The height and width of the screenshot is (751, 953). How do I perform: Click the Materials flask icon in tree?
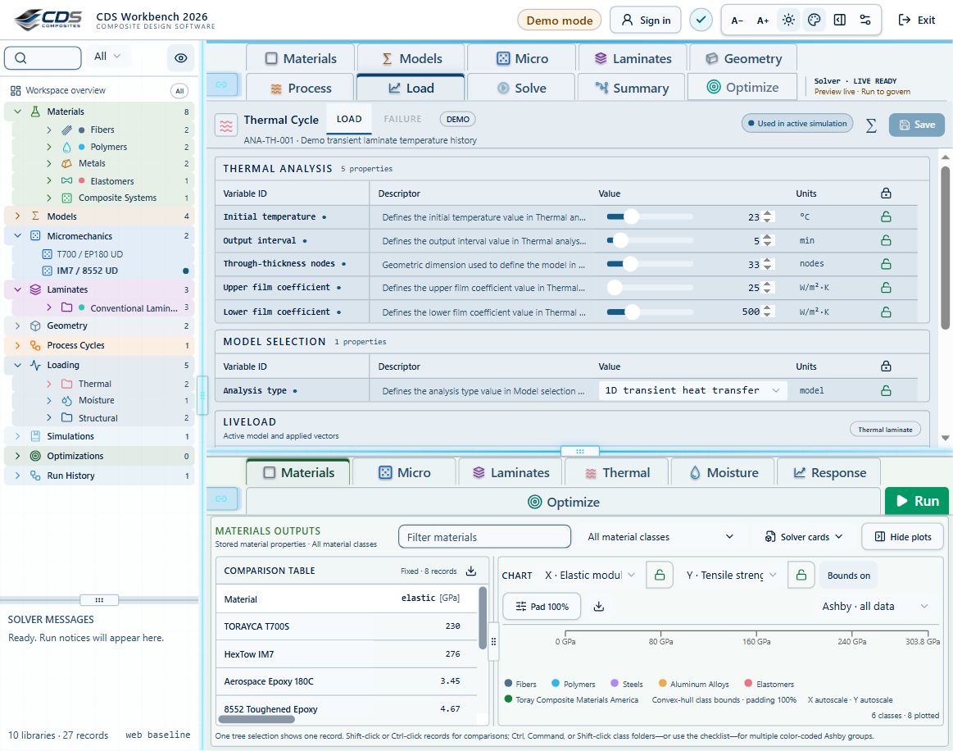click(35, 112)
